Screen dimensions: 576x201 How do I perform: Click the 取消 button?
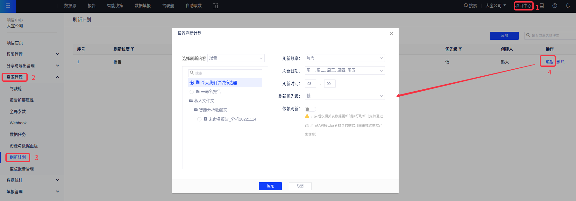point(300,186)
